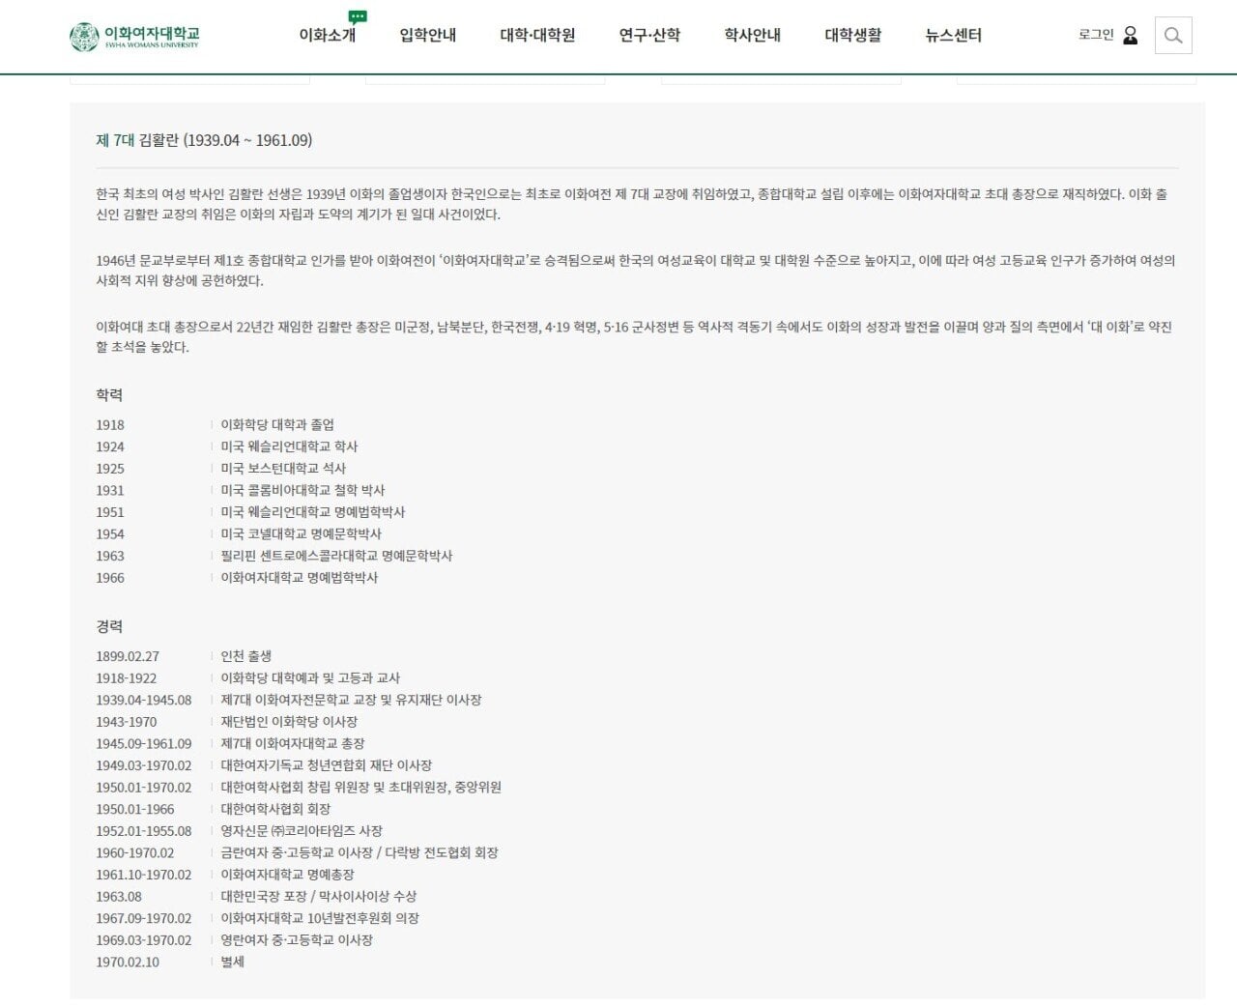Open the 뉴스센터 menu
Viewport: 1237px width, 1007px height.
coord(954,36)
